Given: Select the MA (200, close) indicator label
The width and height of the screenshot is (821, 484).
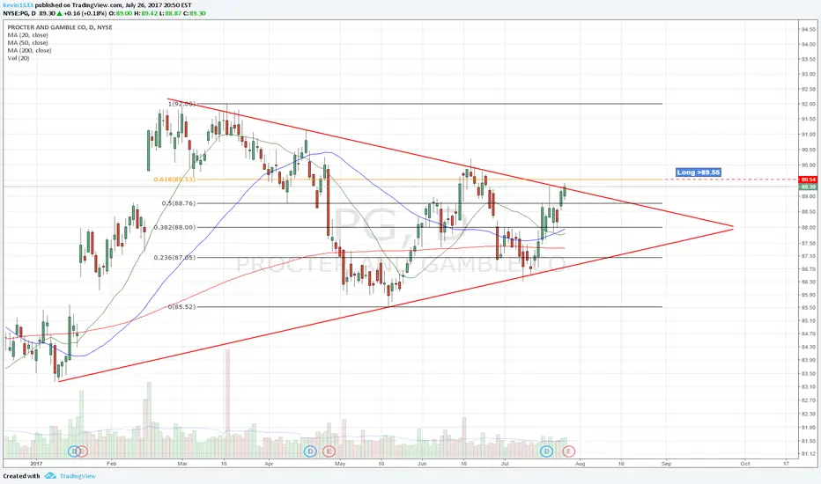Looking at the screenshot, I should point(29,51).
